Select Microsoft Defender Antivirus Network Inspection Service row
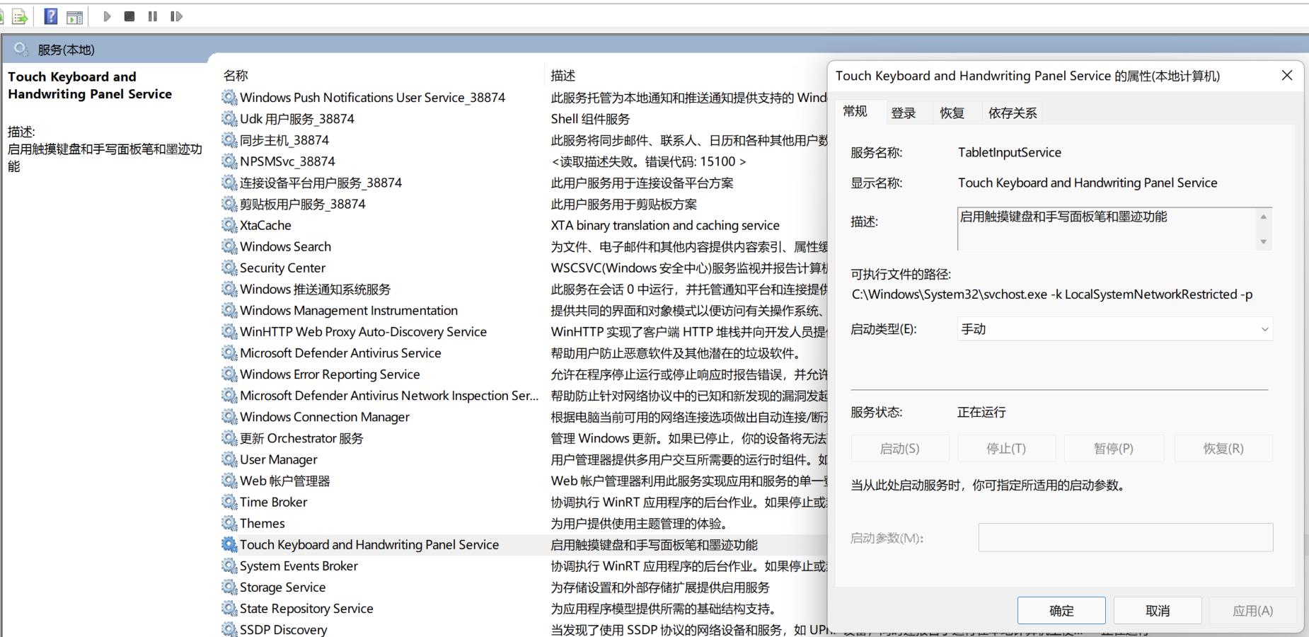1309x637 pixels. [524, 396]
